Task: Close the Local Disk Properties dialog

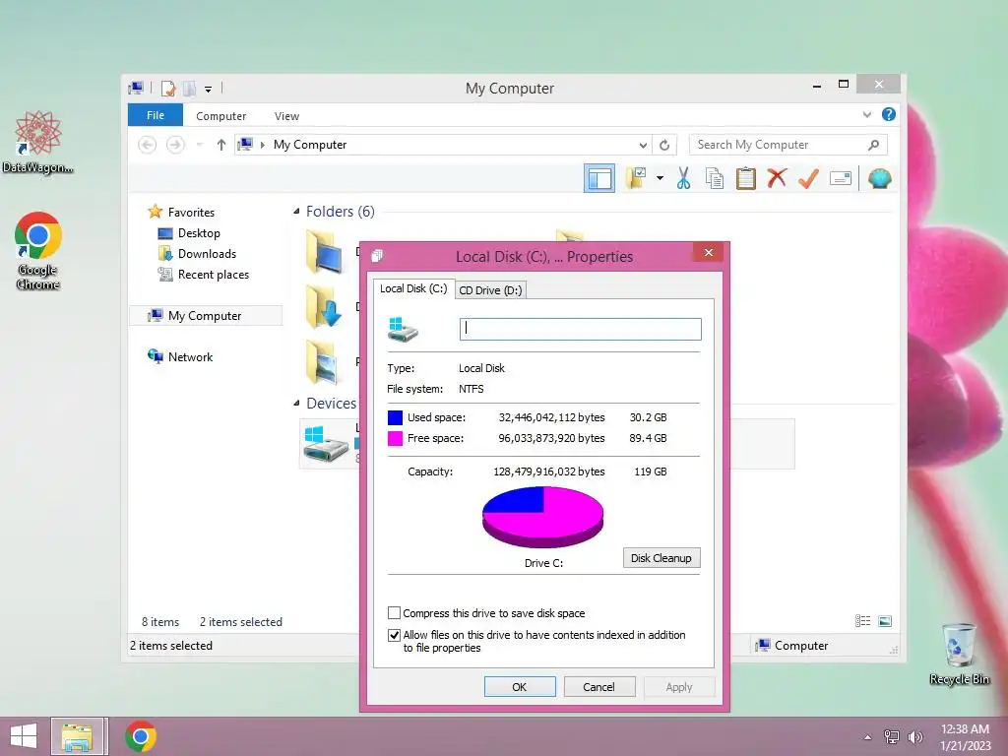Action: 709,253
